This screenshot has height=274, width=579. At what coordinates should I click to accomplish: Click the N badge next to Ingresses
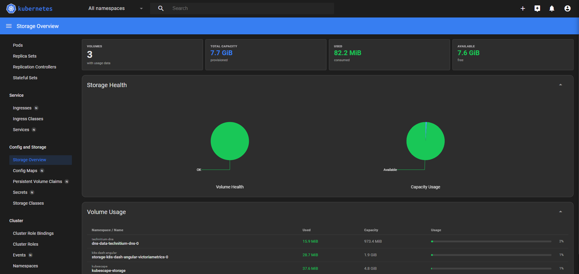(x=36, y=108)
